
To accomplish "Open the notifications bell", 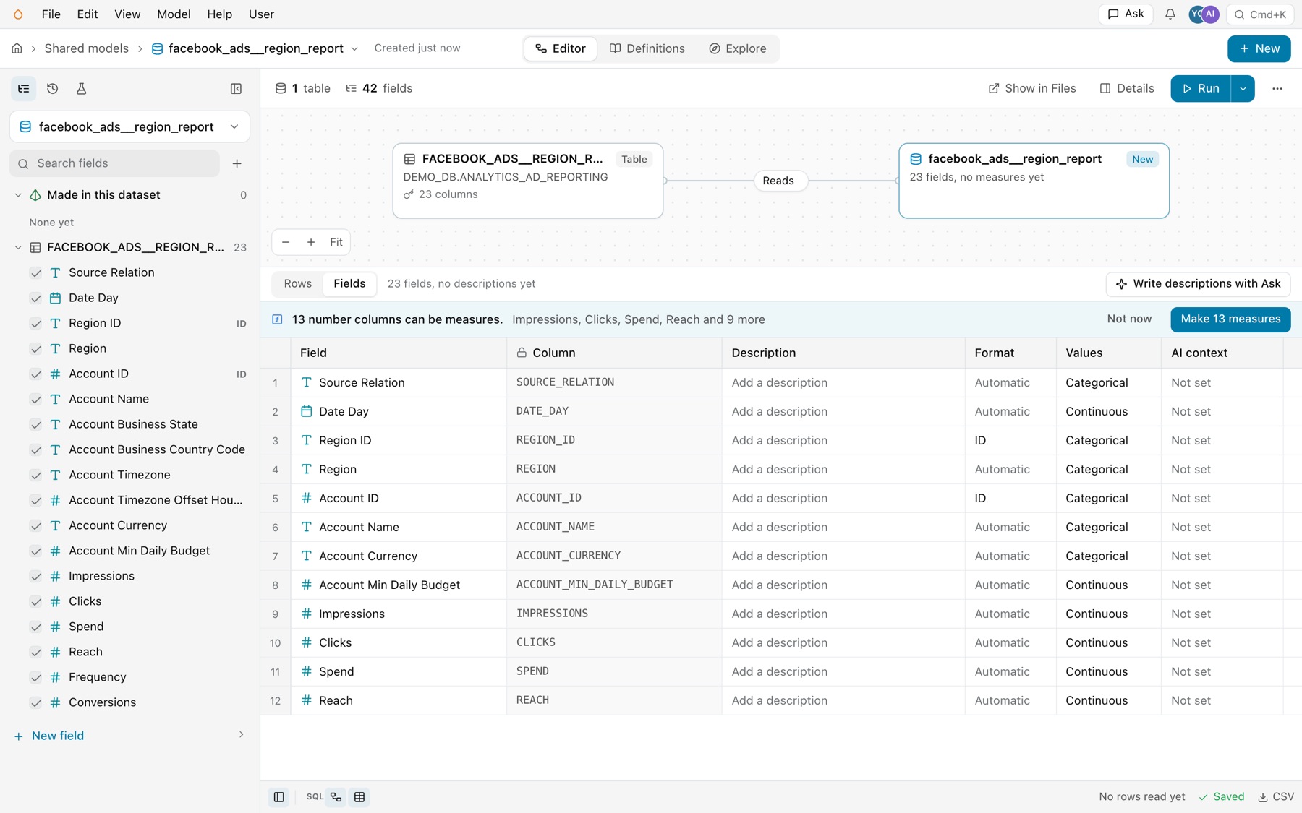I will 1170,14.
